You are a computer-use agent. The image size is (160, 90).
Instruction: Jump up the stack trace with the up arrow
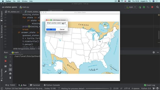click(10, 57)
